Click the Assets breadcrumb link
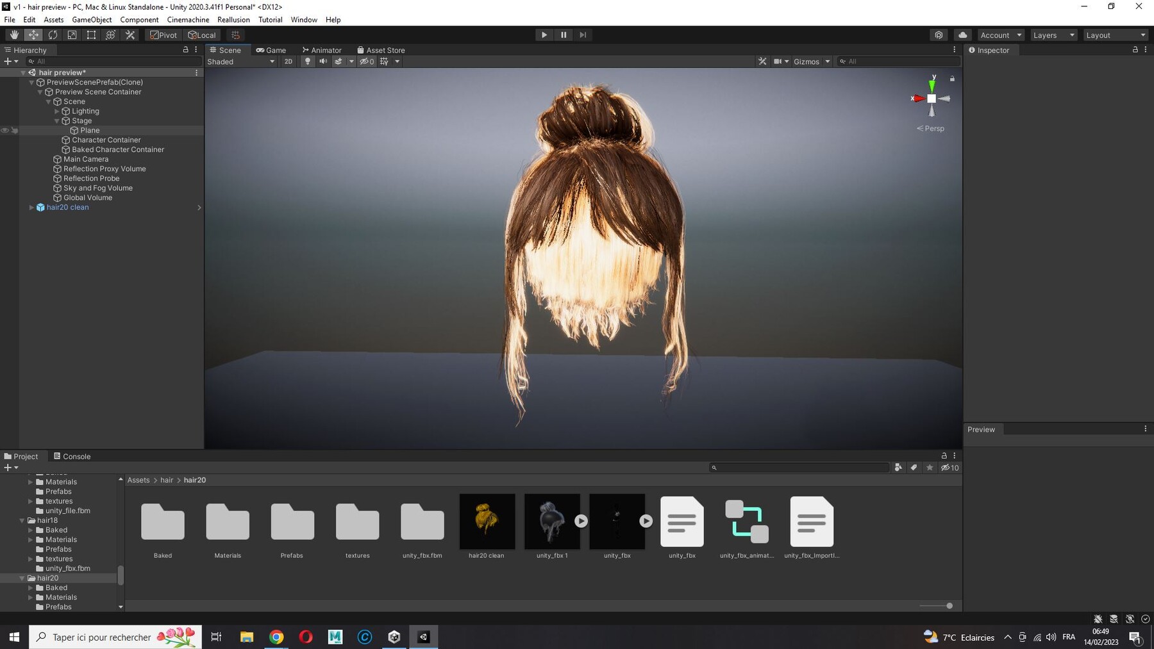 click(x=138, y=480)
